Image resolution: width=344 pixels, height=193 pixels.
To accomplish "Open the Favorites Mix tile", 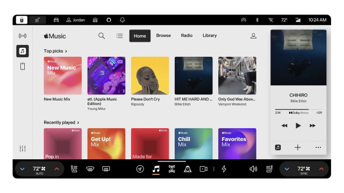I will 237,144.
